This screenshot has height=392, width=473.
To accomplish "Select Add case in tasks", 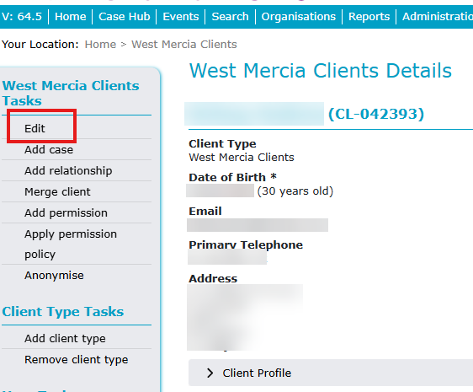I will (x=49, y=149).
